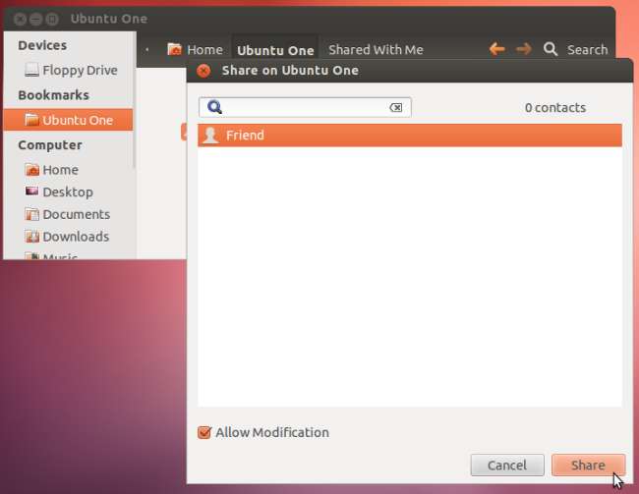Maximize the Ubuntu One file manager window
This screenshot has height=494, width=639.
(52, 19)
